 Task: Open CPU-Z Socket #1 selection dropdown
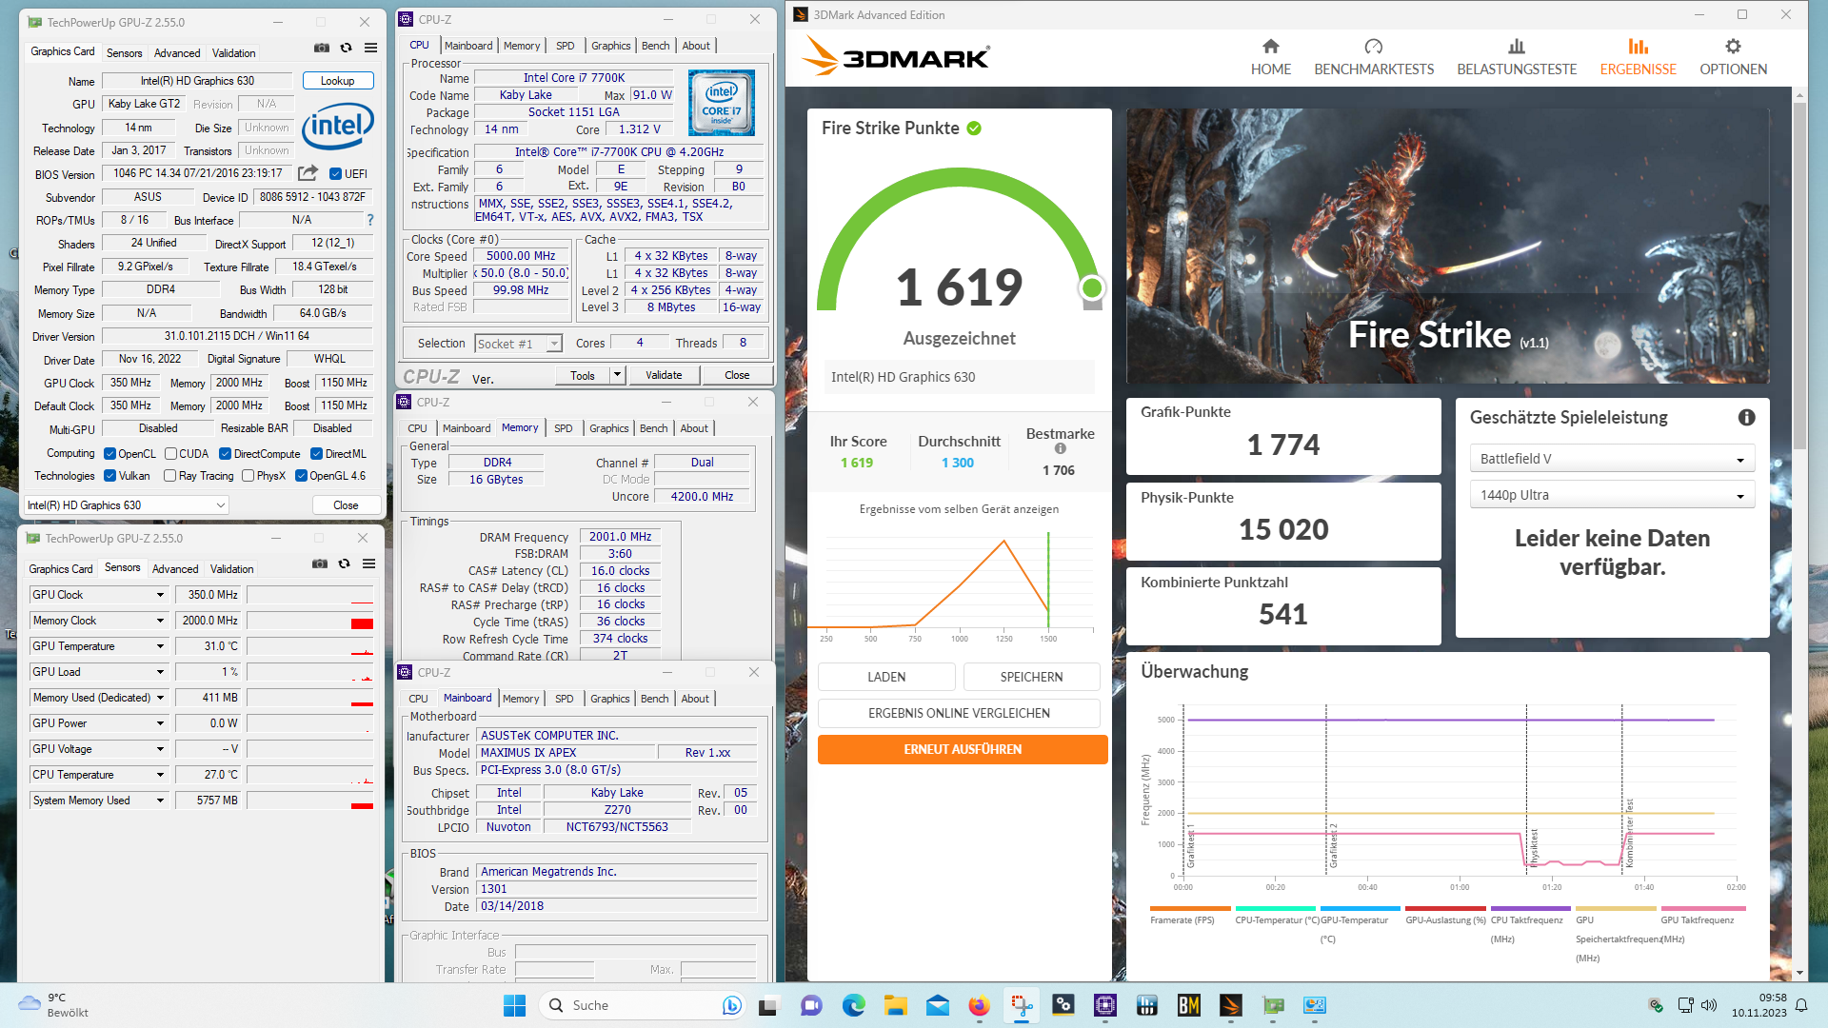tap(519, 344)
